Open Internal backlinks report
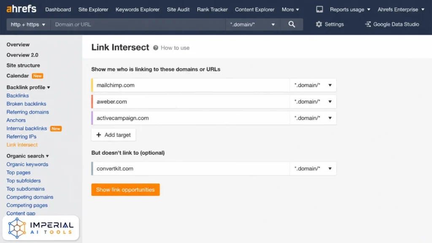432x243 pixels. (27, 128)
